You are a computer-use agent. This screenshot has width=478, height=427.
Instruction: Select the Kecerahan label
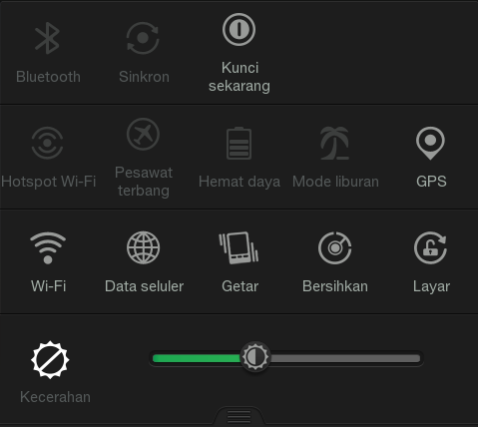click(x=55, y=397)
